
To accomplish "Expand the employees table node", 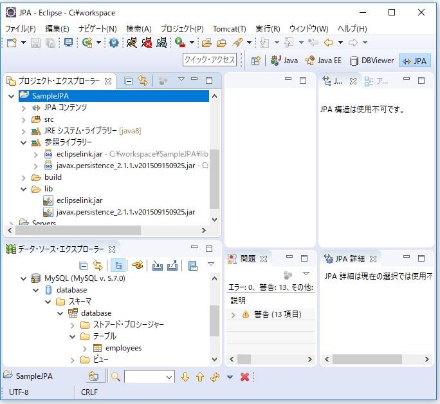I will tap(84, 348).
